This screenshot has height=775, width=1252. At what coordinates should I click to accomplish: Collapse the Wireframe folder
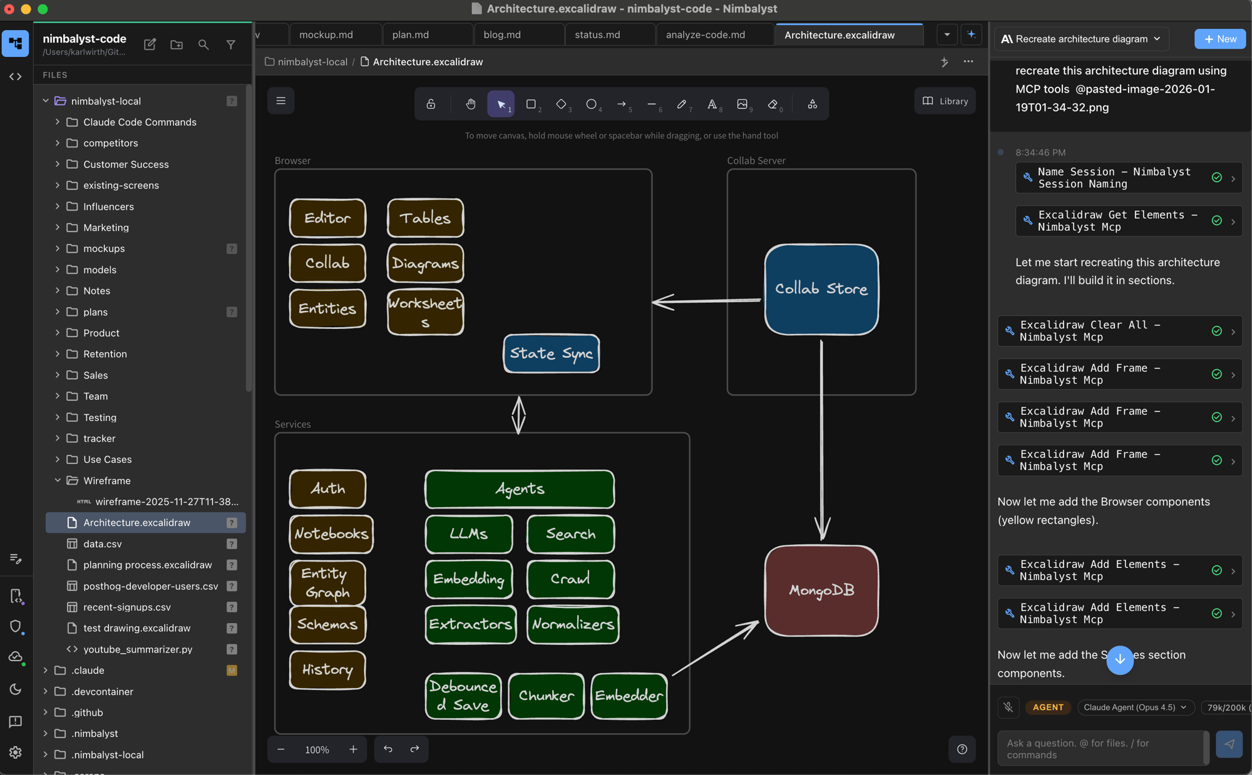tap(58, 480)
